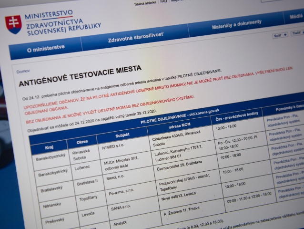Click the Okres column header

[x=82, y=142]
